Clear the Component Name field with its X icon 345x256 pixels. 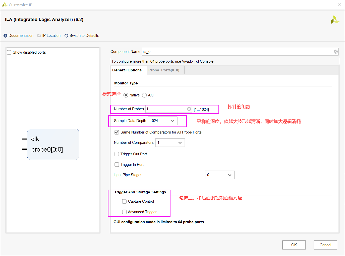[x=335, y=52]
